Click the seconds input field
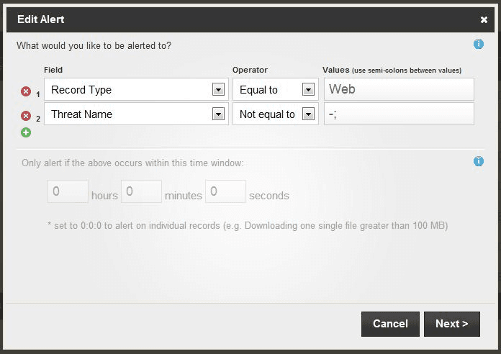Image resolution: width=501 pixels, height=354 pixels. tap(225, 191)
